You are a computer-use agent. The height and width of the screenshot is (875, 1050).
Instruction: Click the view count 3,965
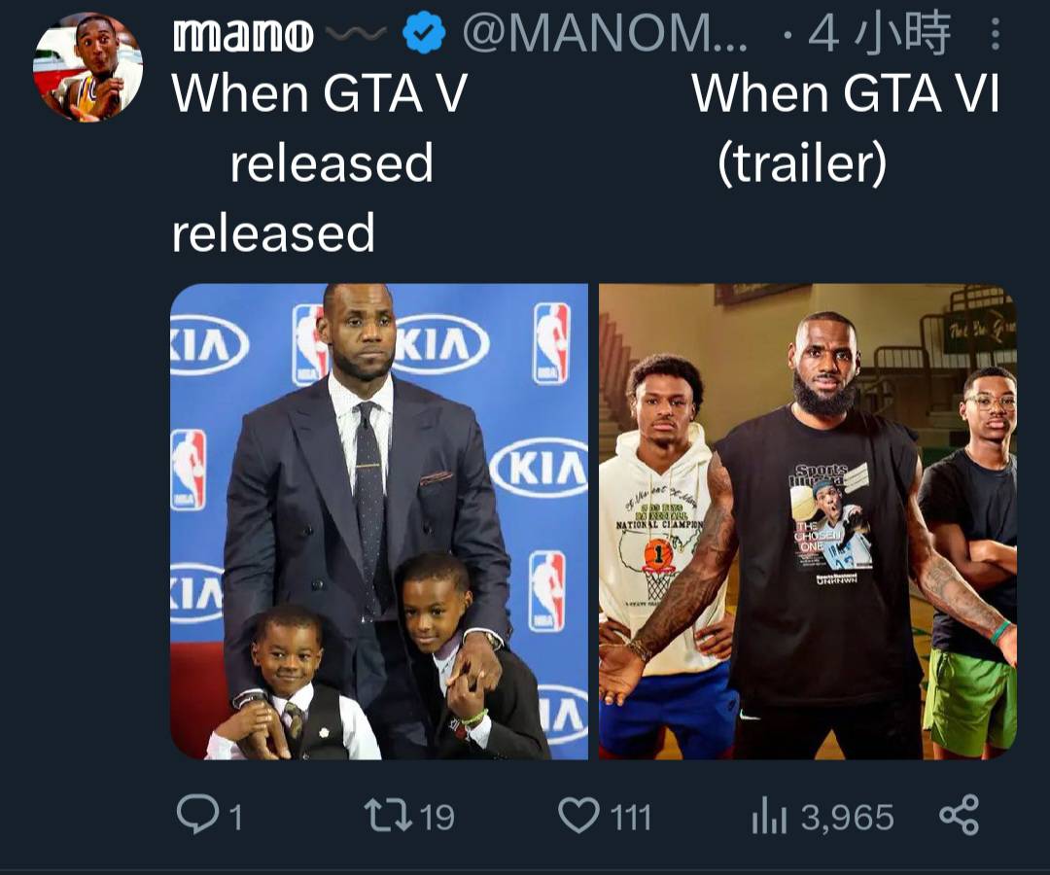[x=848, y=818]
